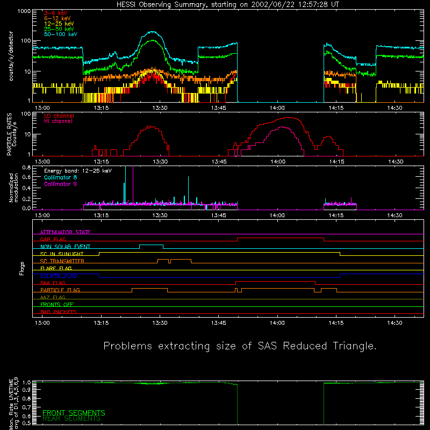Click the 'FRONTS_OFF' flag label

point(57,304)
